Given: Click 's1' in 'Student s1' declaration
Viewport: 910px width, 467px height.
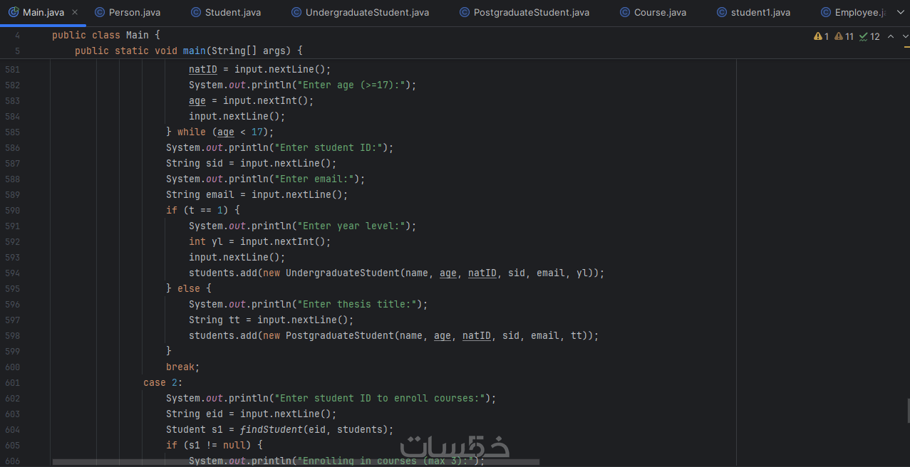Looking at the screenshot, I should (217, 429).
